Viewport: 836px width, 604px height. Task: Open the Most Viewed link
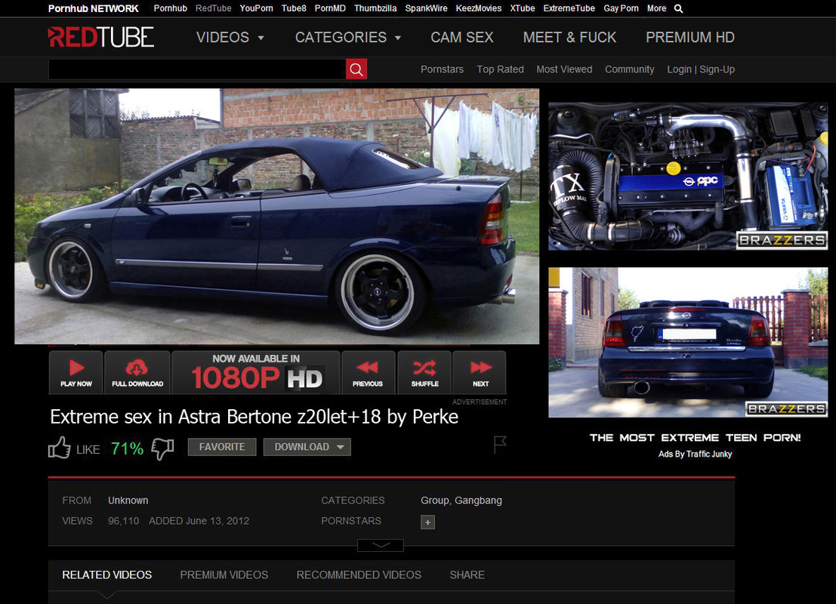(x=564, y=69)
